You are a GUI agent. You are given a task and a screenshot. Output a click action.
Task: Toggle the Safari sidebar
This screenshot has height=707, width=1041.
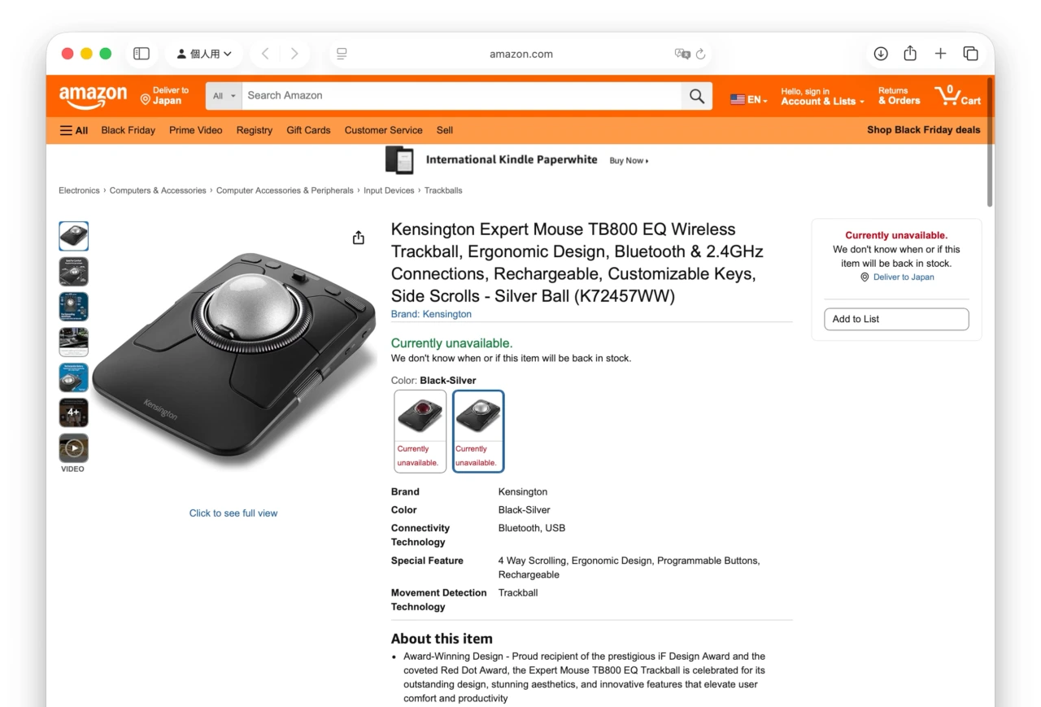141,53
